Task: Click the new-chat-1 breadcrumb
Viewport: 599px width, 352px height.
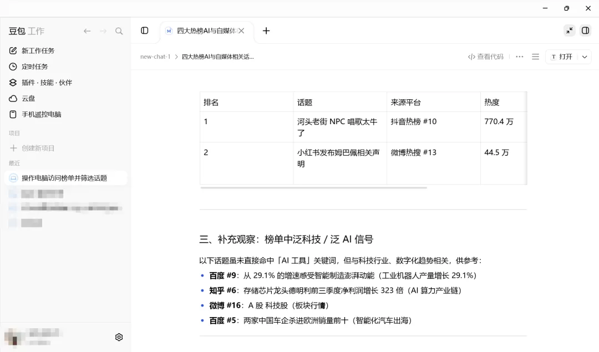Action: [x=155, y=57]
